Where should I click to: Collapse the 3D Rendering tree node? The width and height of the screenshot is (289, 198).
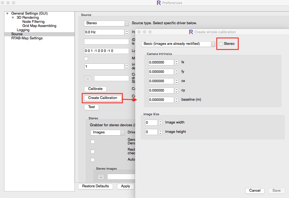[13, 18]
